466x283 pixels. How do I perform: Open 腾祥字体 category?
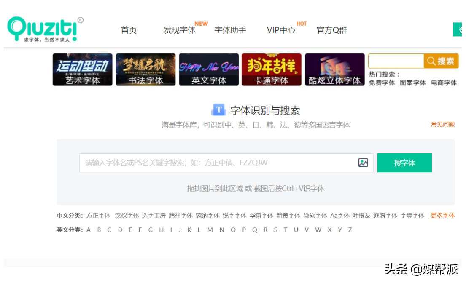tap(180, 216)
